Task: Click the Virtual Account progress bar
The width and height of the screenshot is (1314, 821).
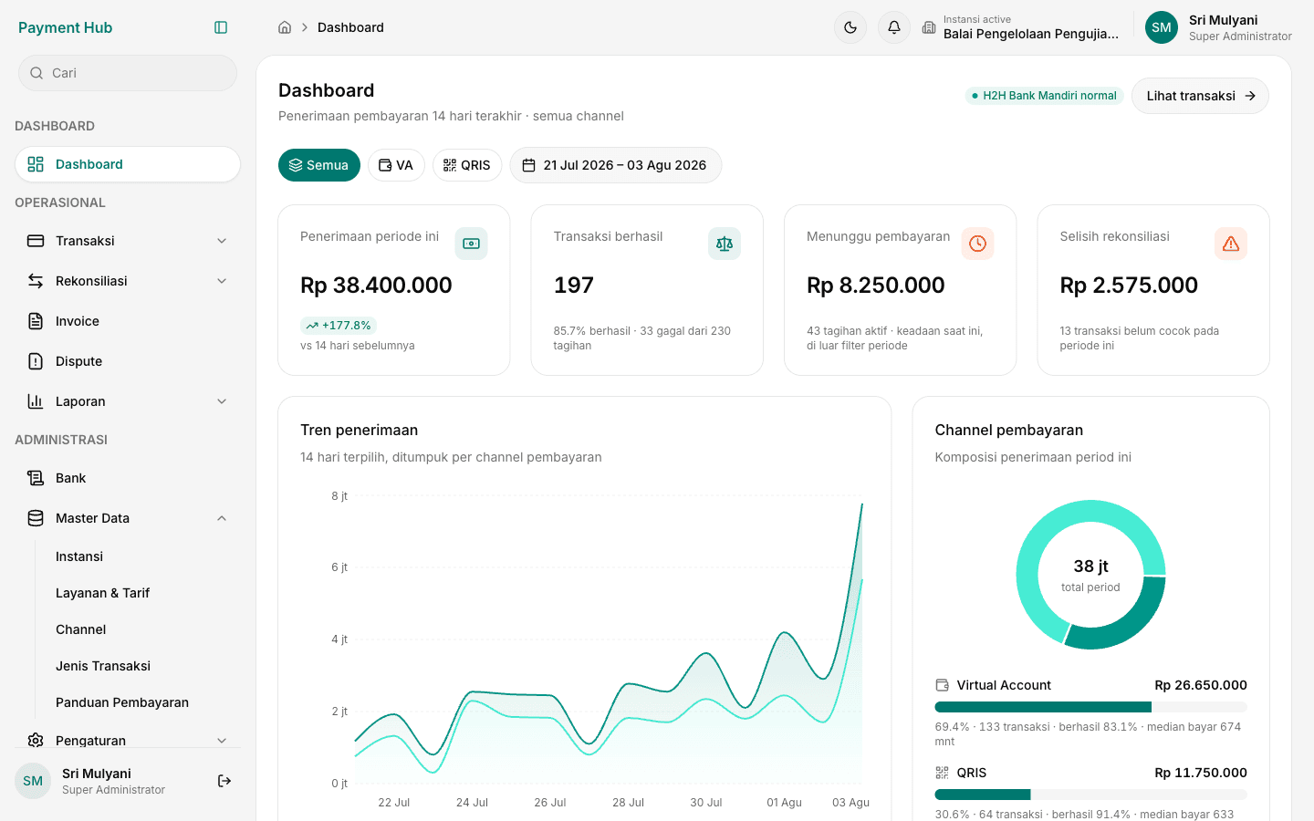Action: (x=1090, y=707)
